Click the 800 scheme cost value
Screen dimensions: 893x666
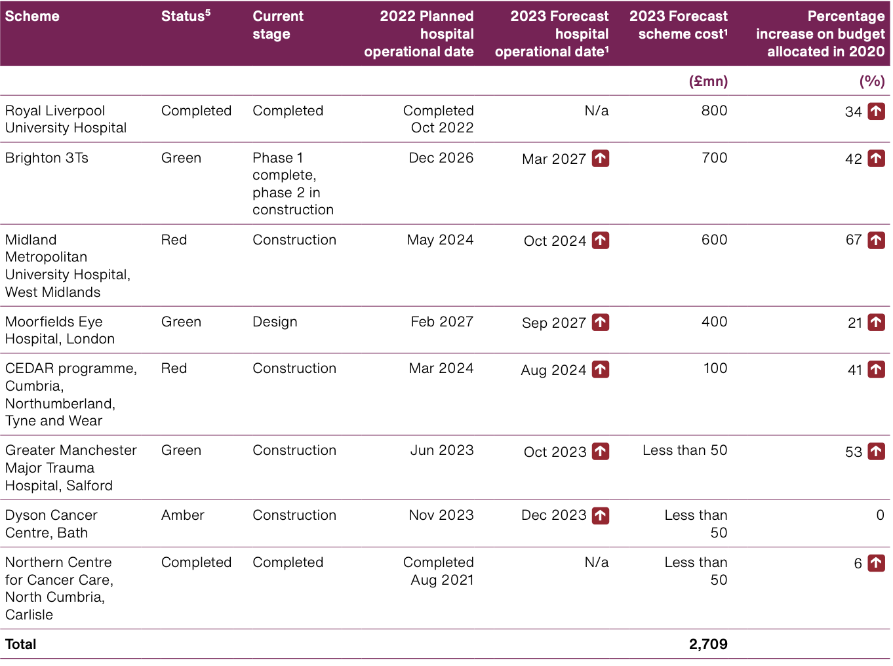point(714,111)
